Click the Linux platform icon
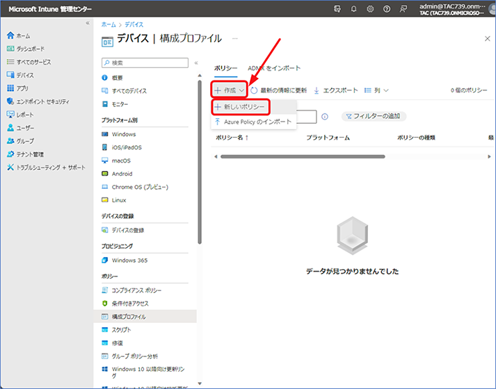Viewport: 496px width, 389px height. tap(105, 200)
